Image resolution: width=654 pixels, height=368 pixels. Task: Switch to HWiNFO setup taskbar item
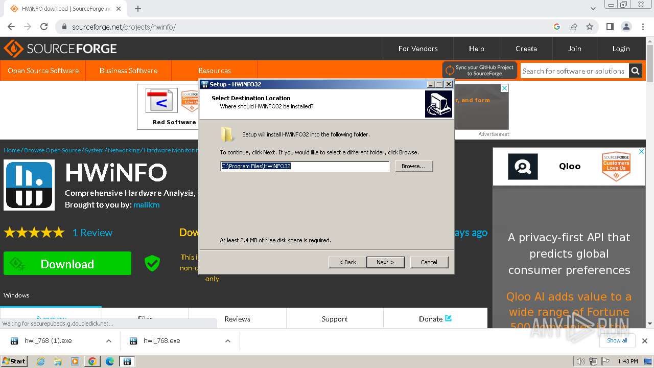(x=127, y=361)
